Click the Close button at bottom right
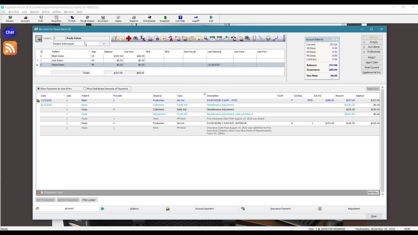 (x=374, y=216)
